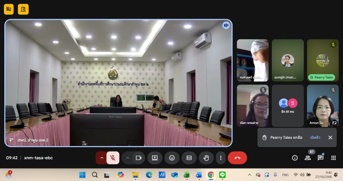Image resolution: width=343 pixels, height=181 pixels.
Task: Show the participants list with 87 people
Action: click(307, 158)
